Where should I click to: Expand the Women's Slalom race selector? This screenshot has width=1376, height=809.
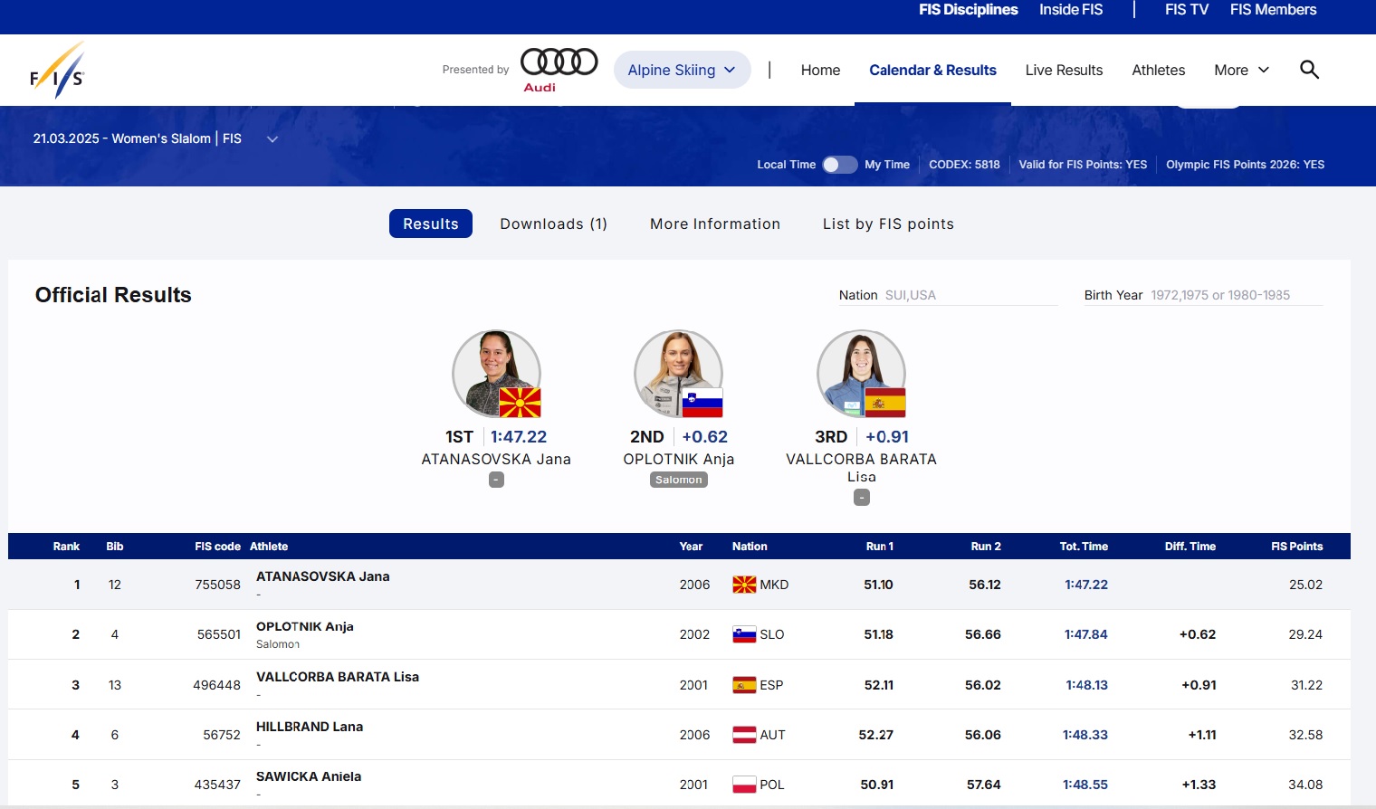272,139
